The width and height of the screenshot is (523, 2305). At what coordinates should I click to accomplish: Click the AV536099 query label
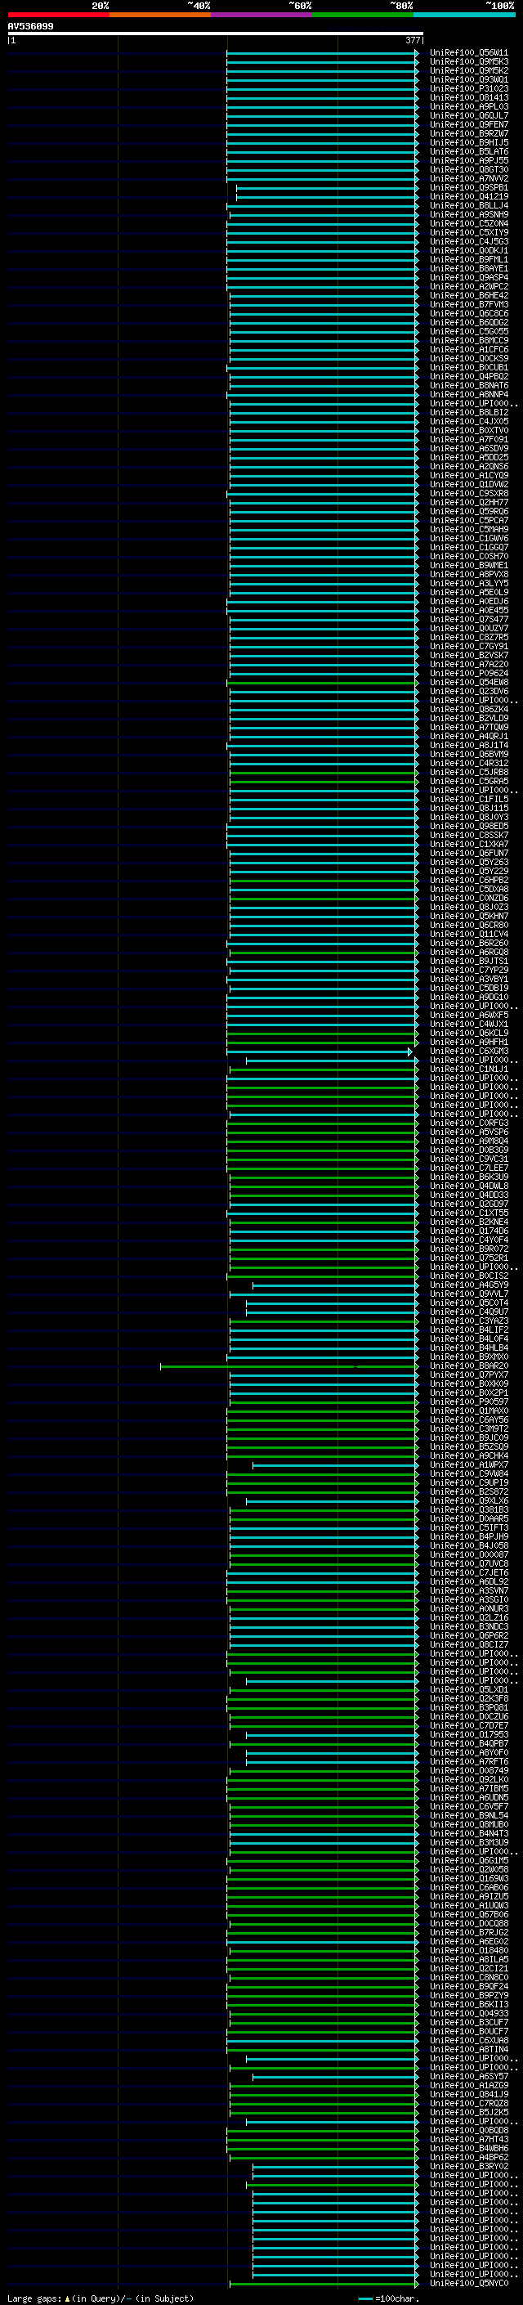[30, 27]
